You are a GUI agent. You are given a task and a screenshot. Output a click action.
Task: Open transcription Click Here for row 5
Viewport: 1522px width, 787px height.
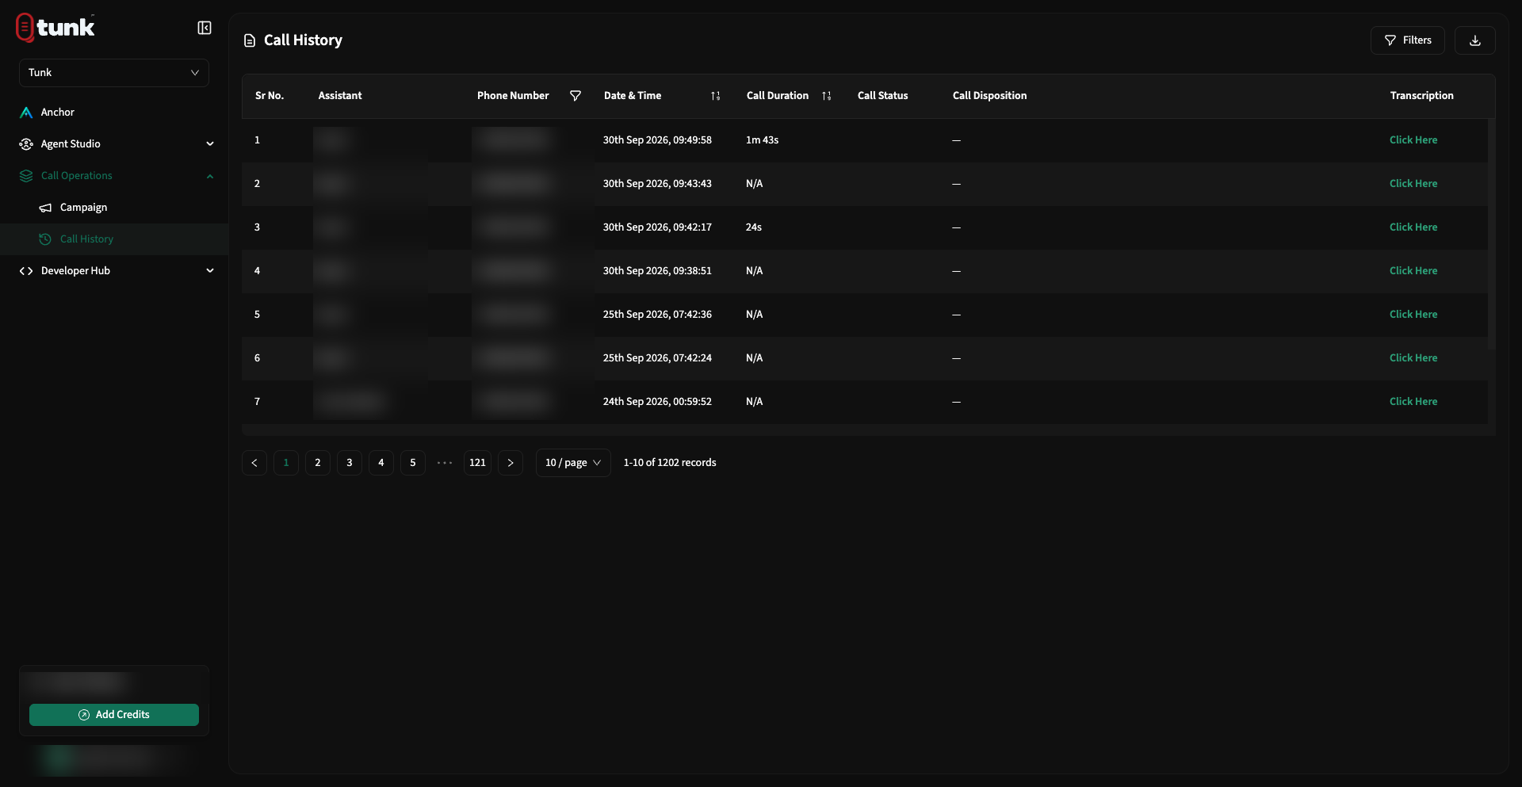(x=1413, y=315)
